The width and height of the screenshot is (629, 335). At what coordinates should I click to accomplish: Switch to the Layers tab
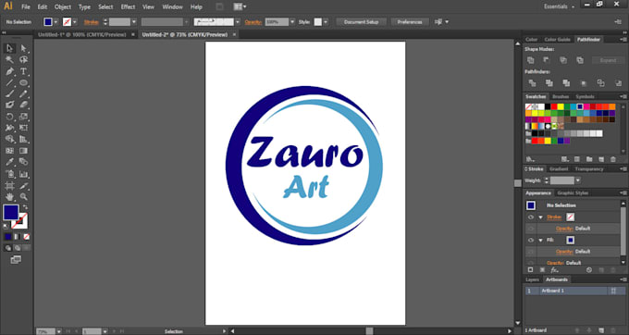532,279
